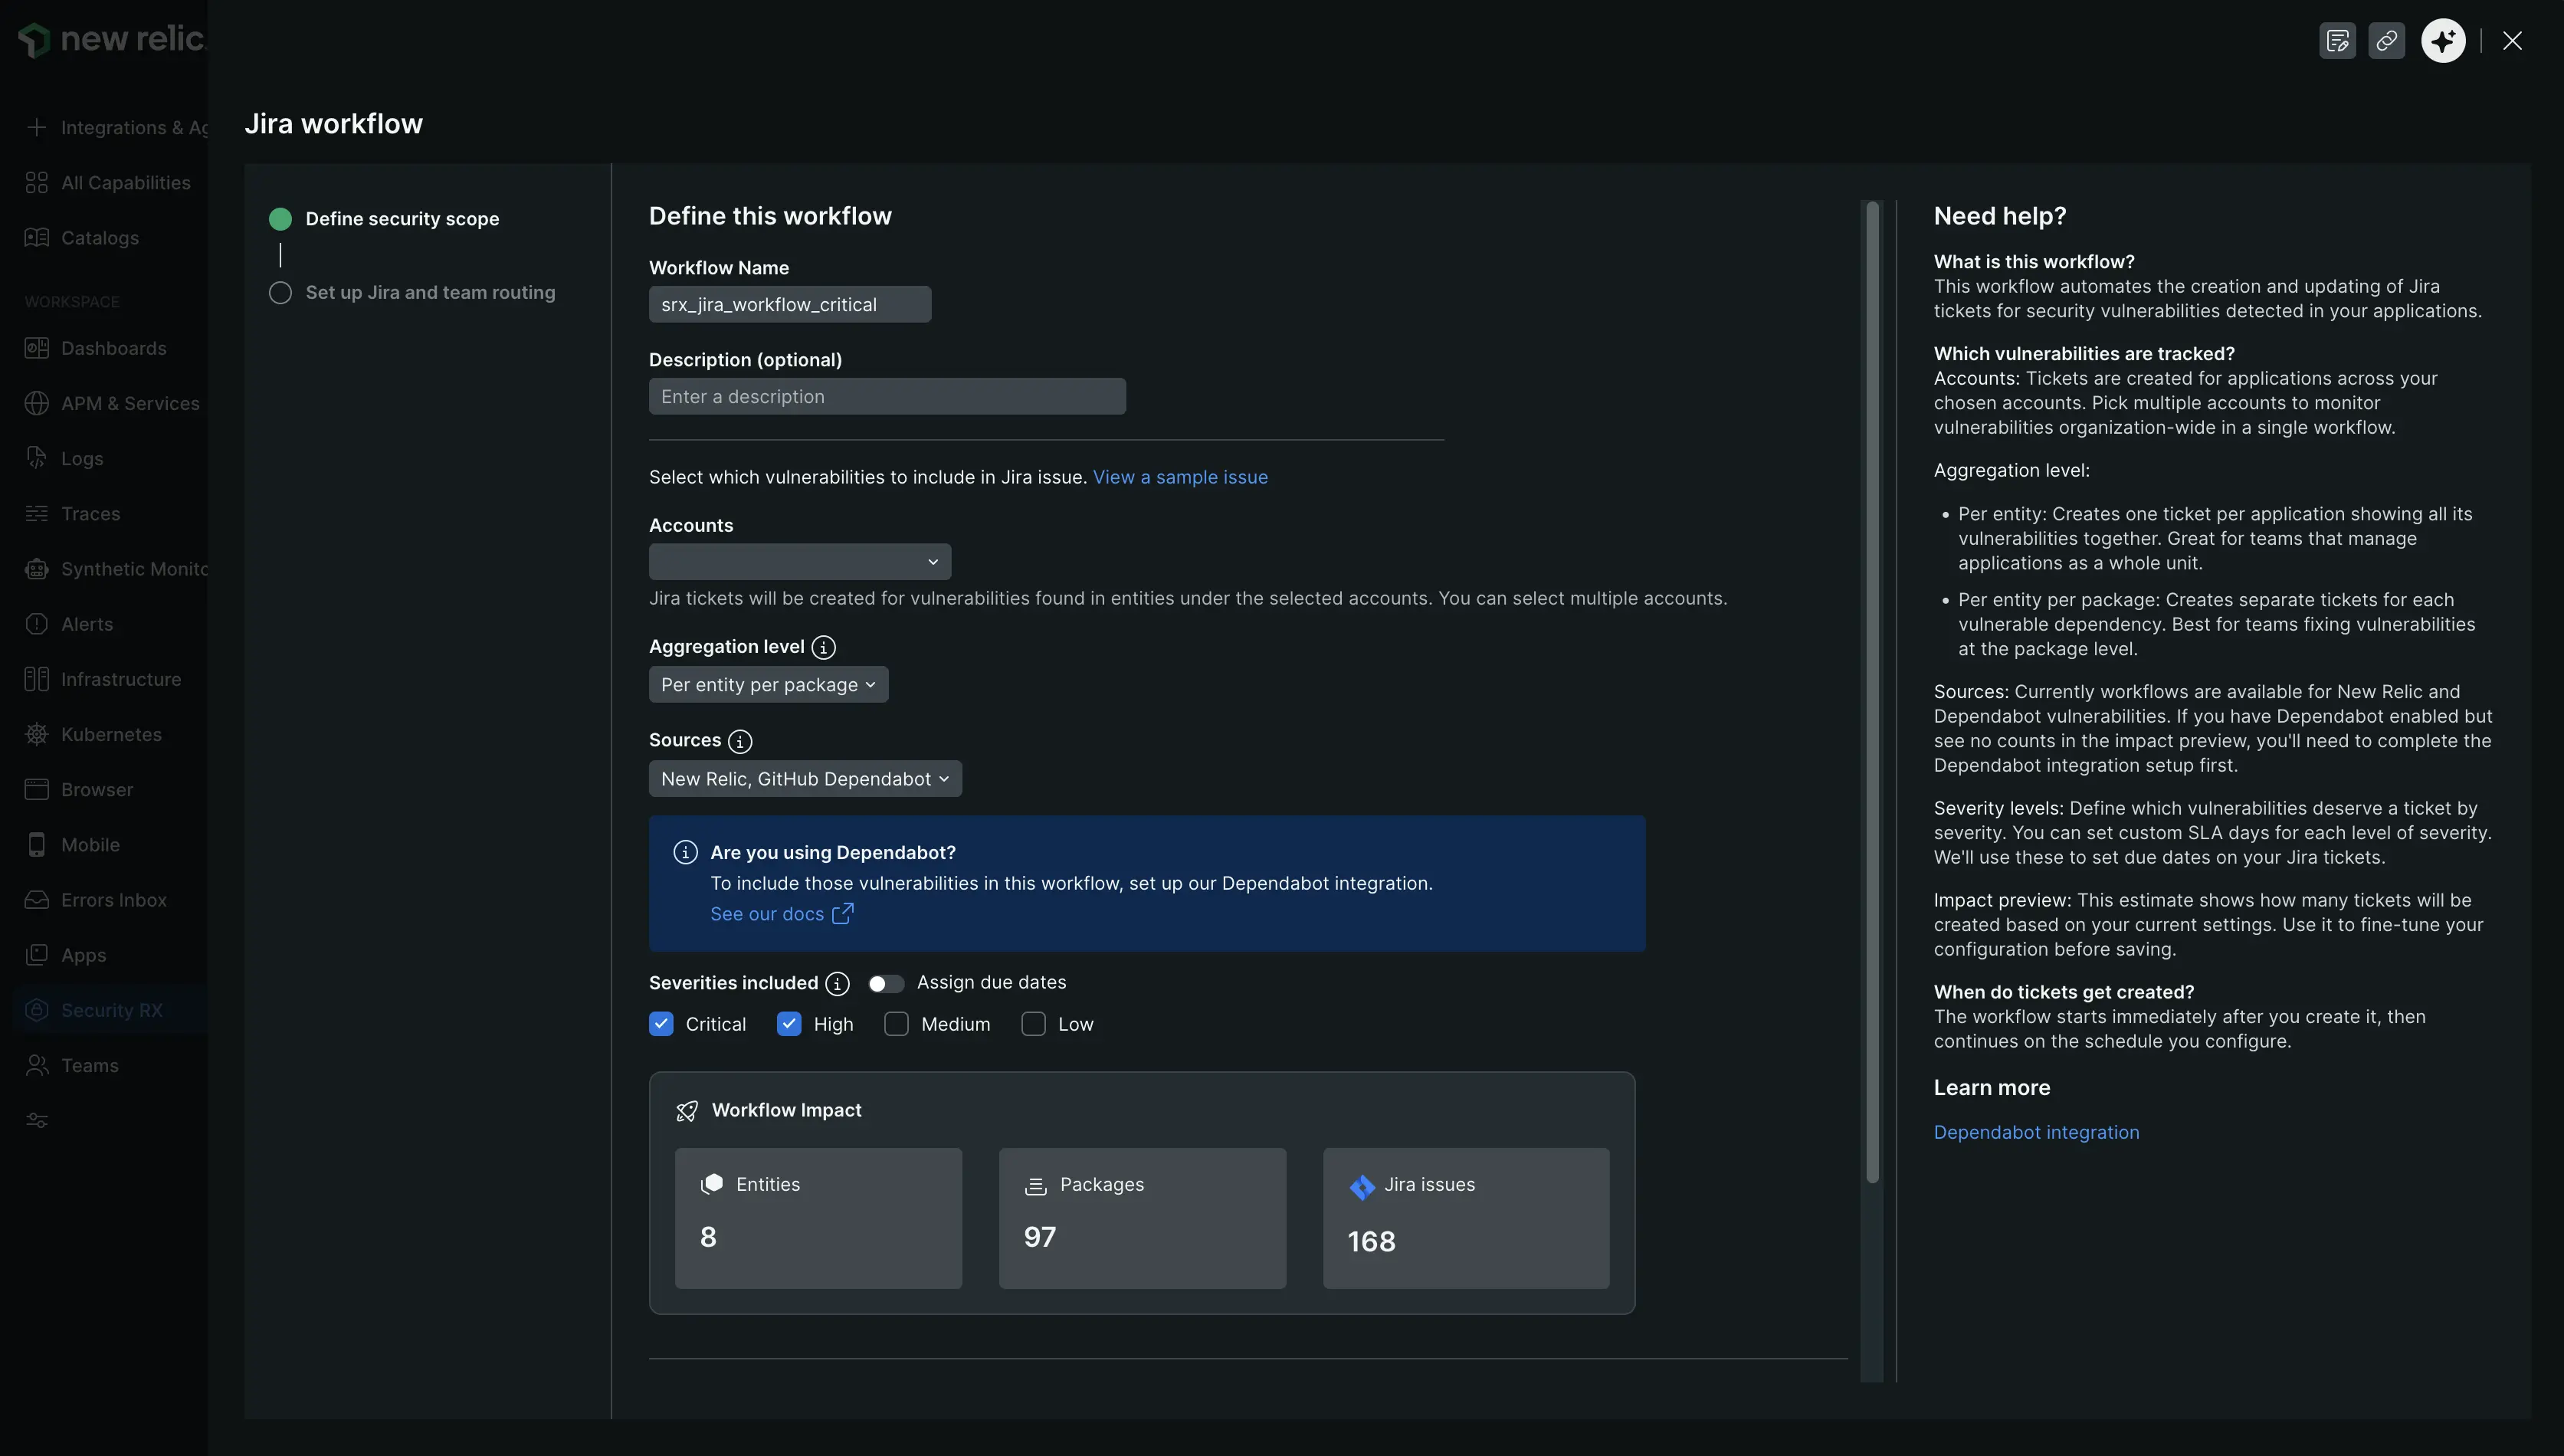Click the Mobile phone icon
This screenshot has height=1456, width=2564.
click(37, 845)
